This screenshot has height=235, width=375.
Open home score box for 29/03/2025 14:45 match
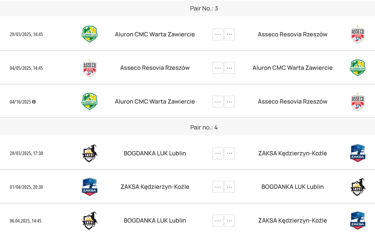pyautogui.click(x=218, y=34)
